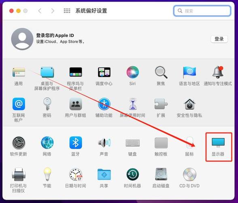Click the 登录 sign-in button
Viewport: 238px width, 203px height.
click(x=219, y=39)
